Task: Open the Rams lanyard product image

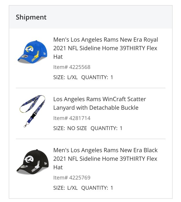Action: [x=32, y=111]
